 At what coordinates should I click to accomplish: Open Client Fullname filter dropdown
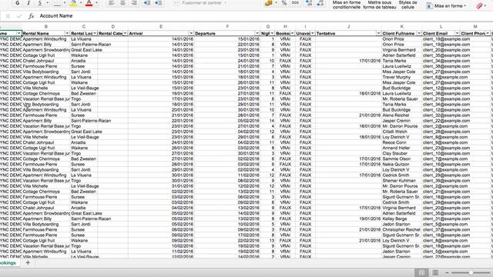tap(419, 33)
